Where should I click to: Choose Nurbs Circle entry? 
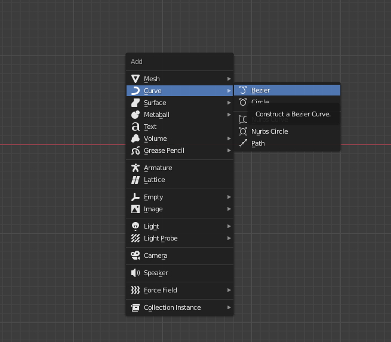point(287,131)
